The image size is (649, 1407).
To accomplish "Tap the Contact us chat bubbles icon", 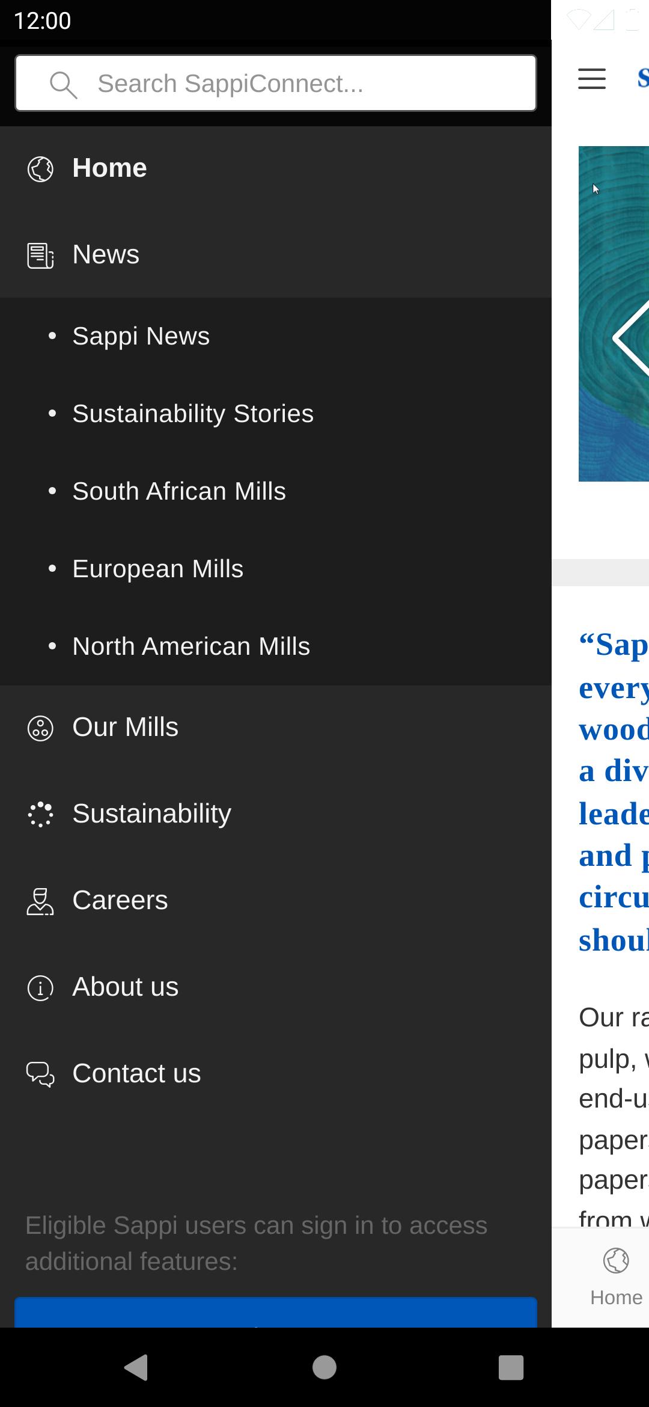I will click(x=40, y=1074).
